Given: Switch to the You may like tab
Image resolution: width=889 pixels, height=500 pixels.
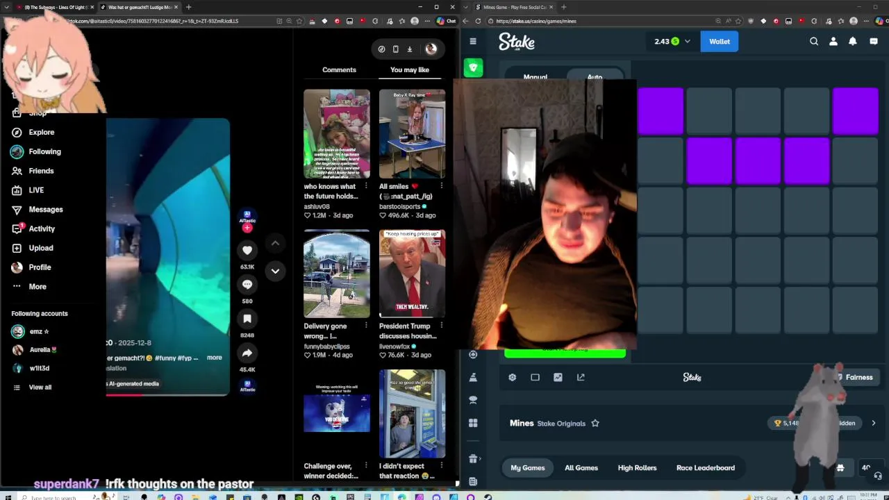Looking at the screenshot, I should coord(410,69).
